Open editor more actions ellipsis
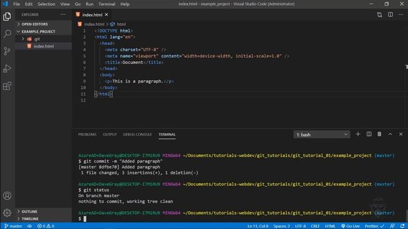This screenshot has height=229, width=408. [401, 15]
